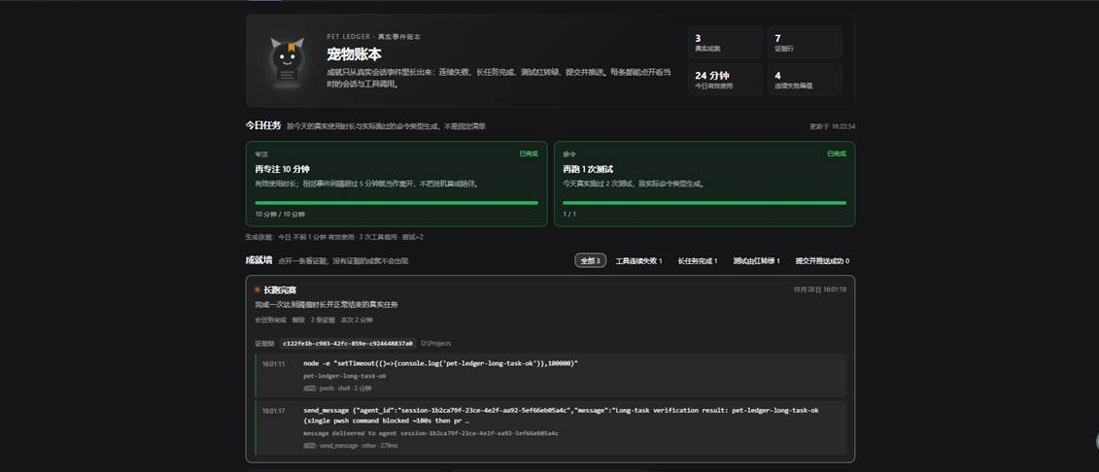Open the 16:01:11 node command evidence row
The image size is (1099, 472).
(x=550, y=375)
